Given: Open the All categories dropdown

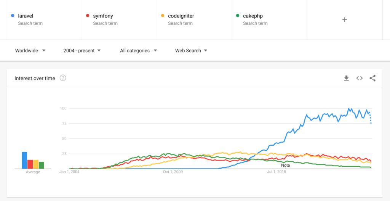Looking at the screenshot, I should (x=139, y=51).
